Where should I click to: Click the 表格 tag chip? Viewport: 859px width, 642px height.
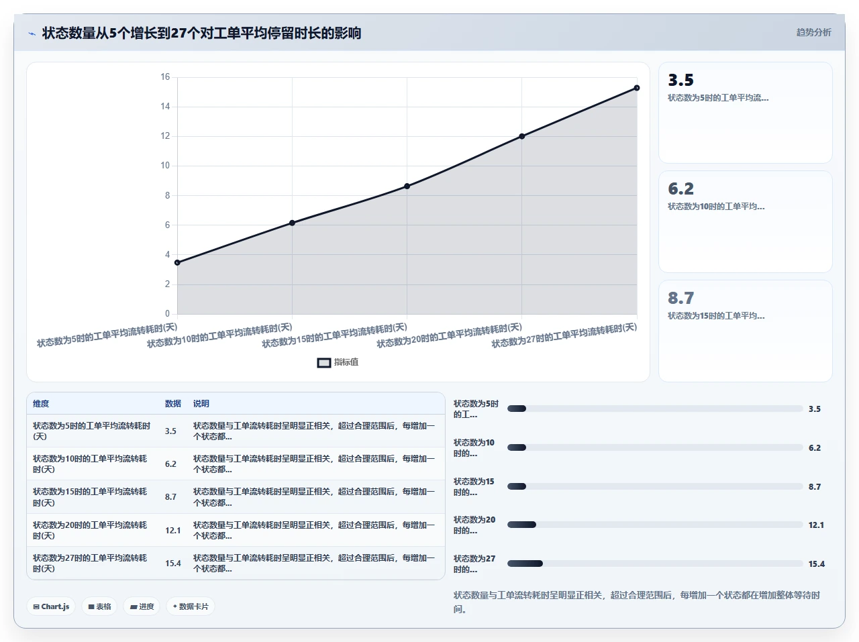coord(99,606)
